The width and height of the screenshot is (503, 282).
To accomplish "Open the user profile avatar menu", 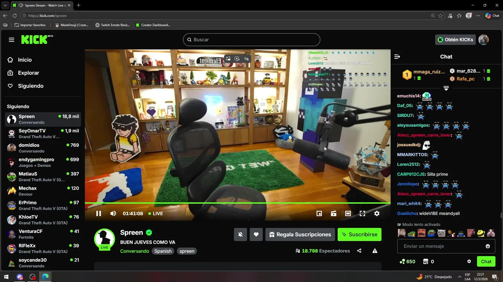I will point(484,40).
